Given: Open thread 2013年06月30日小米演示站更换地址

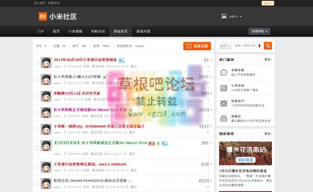Looking at the screenshot, I should (x=85, y=59).
